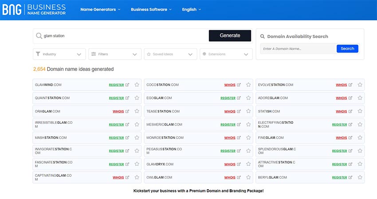Screen dimensions: 377x199
Task: Click the BNG Business Name Generator logo
Action: (x=34, y=9)
